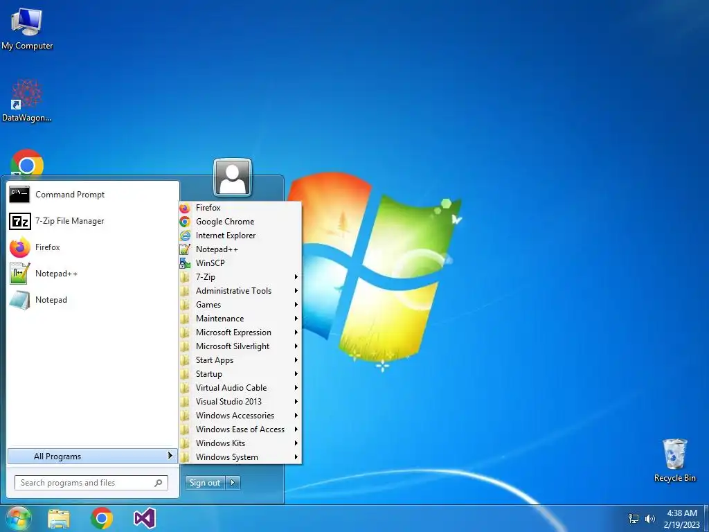
Task: Open the Start Apps folder entry
Action: point(240,360)
